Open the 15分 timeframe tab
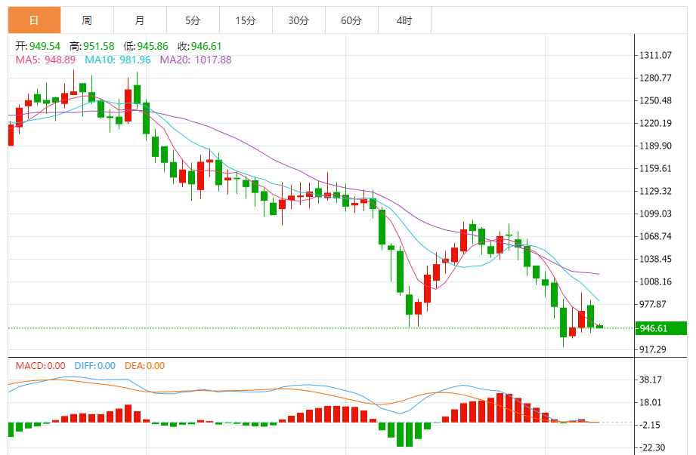Screen dimensions: 696x455 (x=246, y=20)
